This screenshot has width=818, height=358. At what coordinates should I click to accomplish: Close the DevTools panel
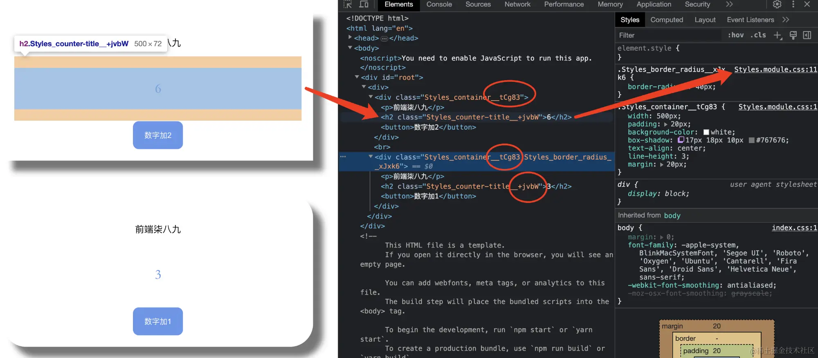[x=807, y=5]
